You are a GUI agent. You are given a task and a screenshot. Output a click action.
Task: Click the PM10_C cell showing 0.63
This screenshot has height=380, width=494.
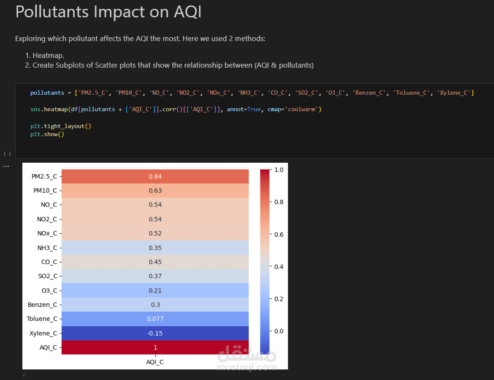click(x=155, y=191)
